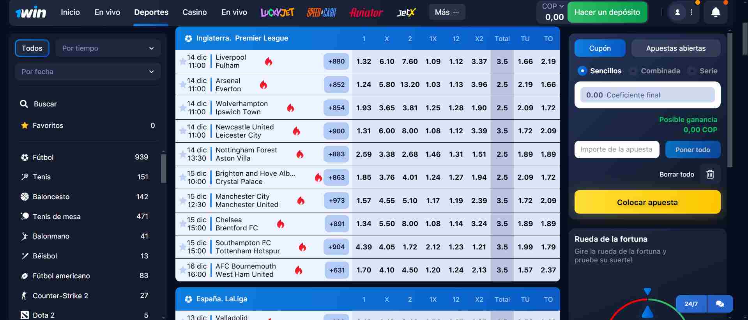Pick odds 4.39 for Southampton FC win
Image resolution: width=748 pixels, height=320 pixels.
tap(364, 247)
